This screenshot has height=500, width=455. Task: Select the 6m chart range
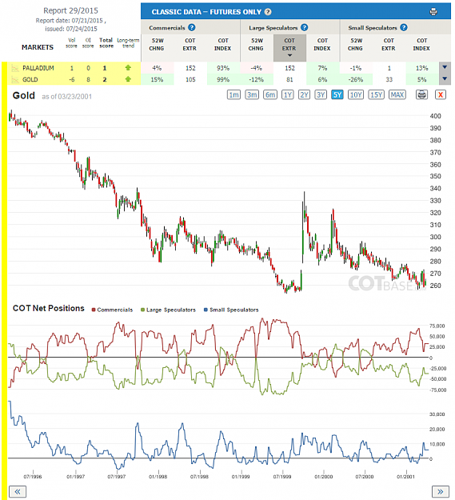pyautogui.click(x=270, y=94)
